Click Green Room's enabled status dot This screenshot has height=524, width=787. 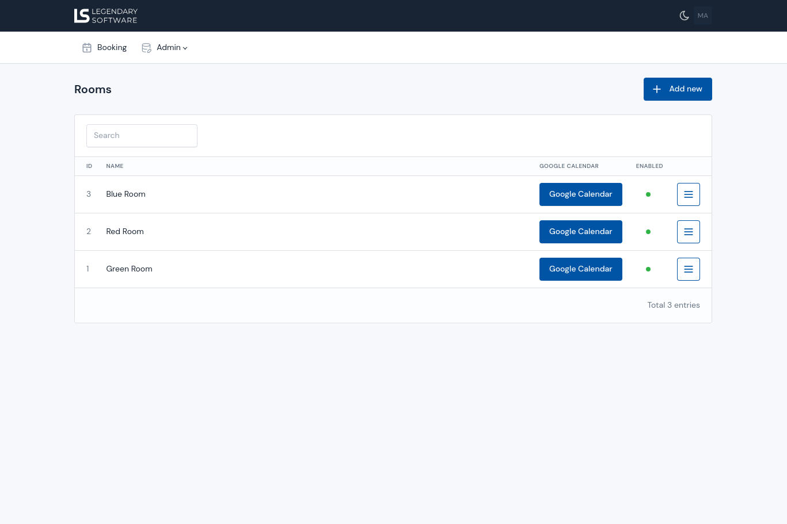pyautogui.click(x=648, y=269)
